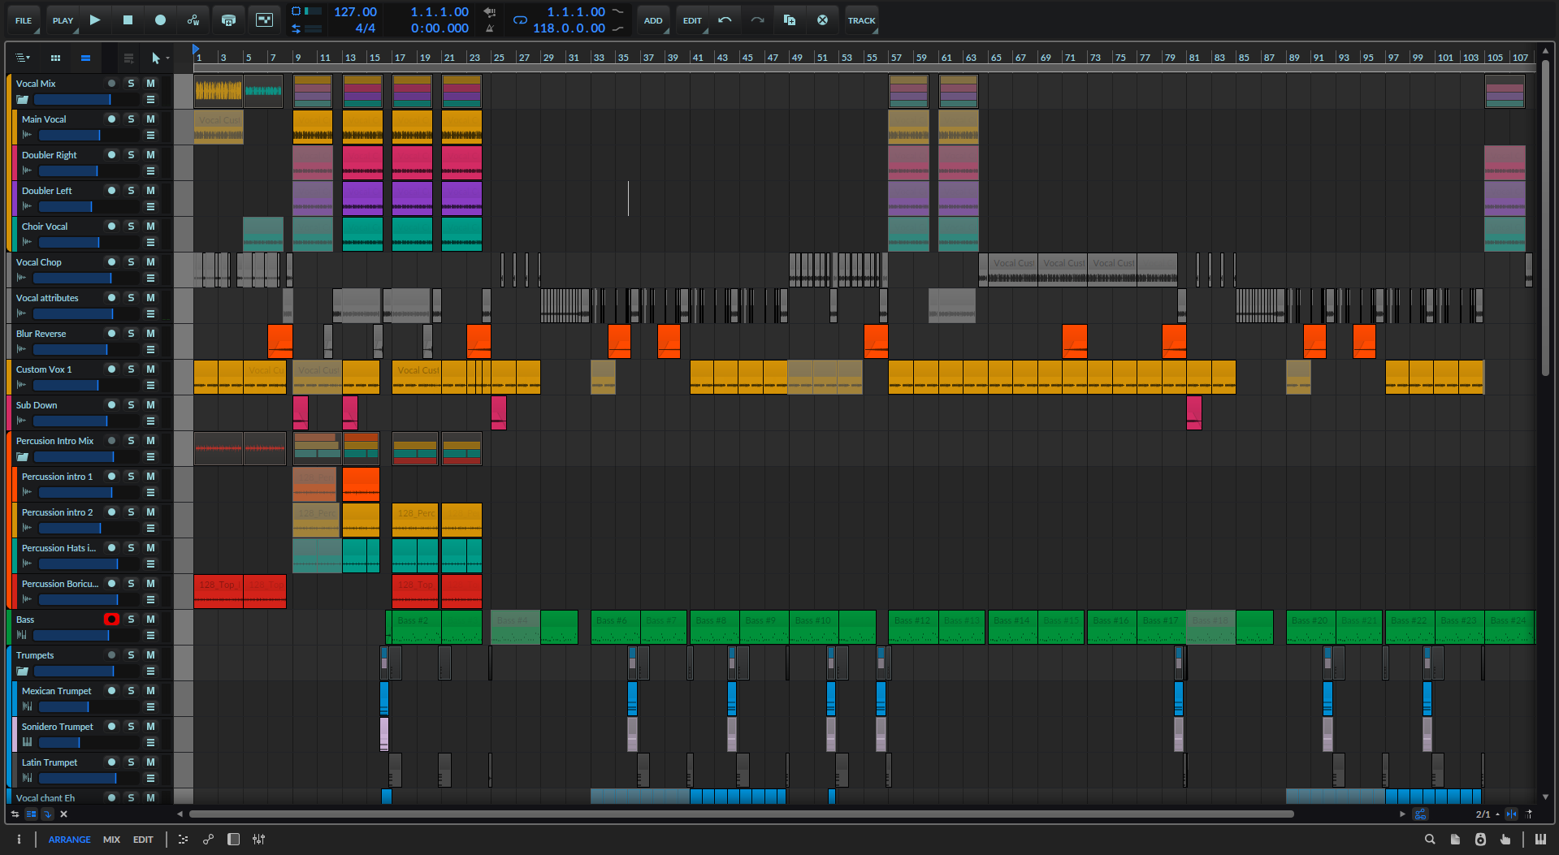This screenshot has height=855, width=1559.
Task: Open the EDIT menu in top toolbar
Action: (x=692, y=20)
